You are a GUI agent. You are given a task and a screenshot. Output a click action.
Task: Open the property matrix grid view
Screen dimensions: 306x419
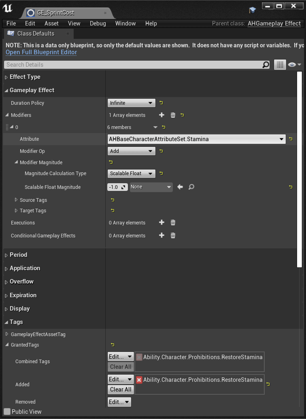(280, 65)
